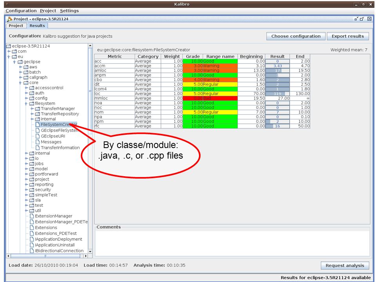Click the amloc result bar showing 17
The image size is (376, 282).
277,70
